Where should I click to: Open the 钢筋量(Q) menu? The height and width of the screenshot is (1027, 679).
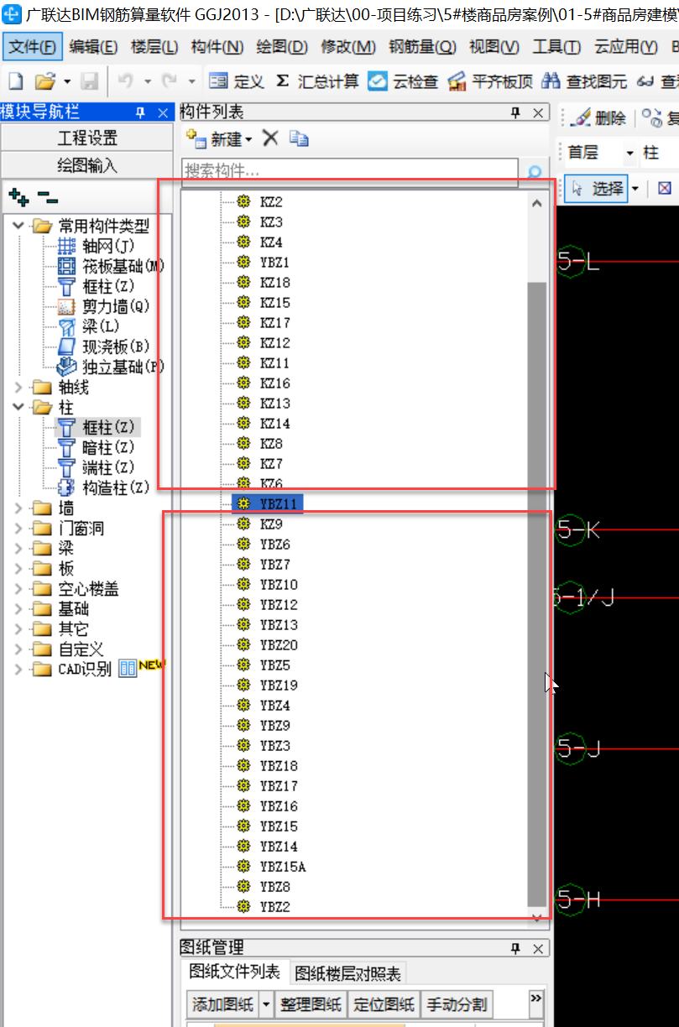[423, 47]
